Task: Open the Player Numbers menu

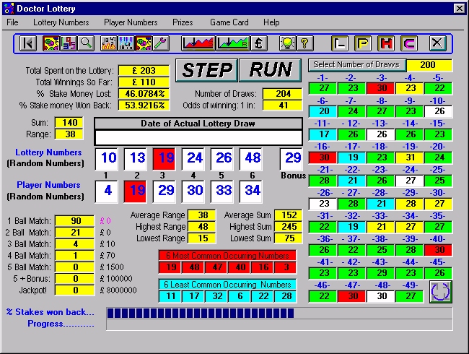Action: click(x=131, y=22)
